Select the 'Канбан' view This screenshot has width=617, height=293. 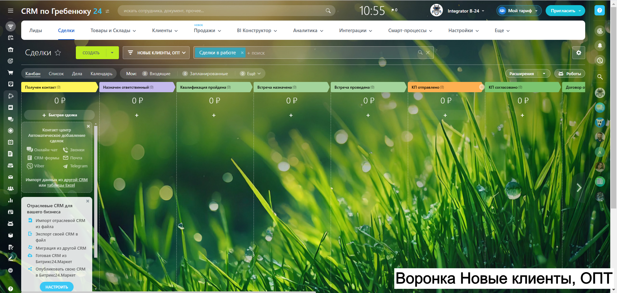(33, 74)
